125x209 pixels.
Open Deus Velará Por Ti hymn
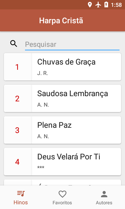click(x=63, y=161)
